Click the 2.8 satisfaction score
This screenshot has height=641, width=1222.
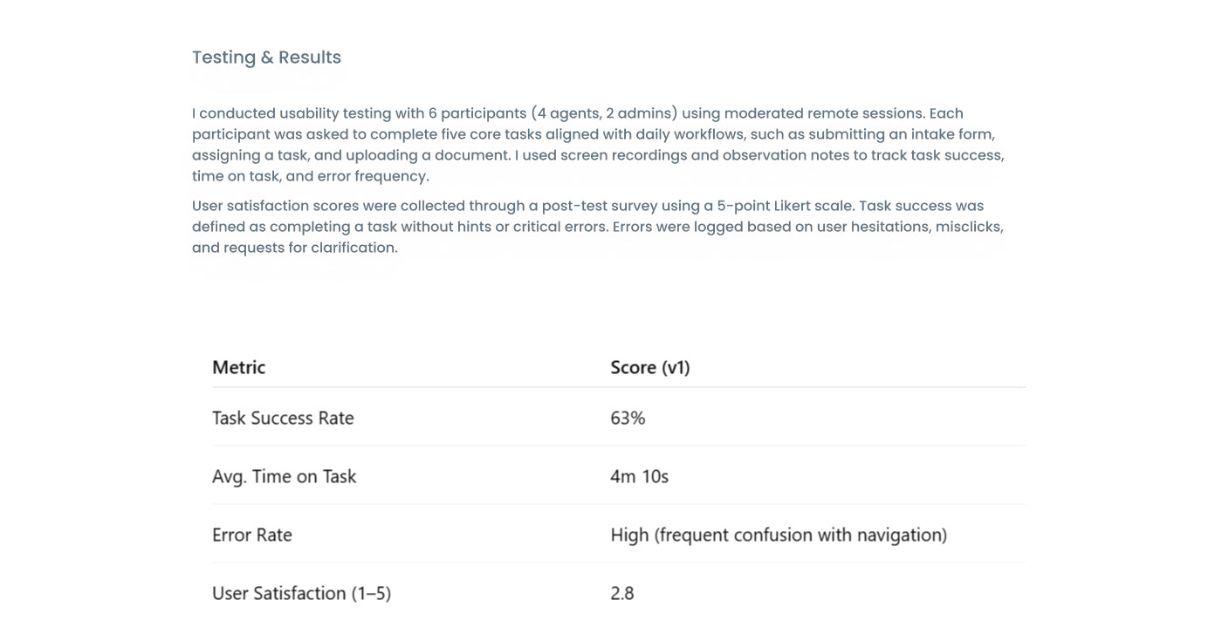pyautogui.click(x=622, y=593)
